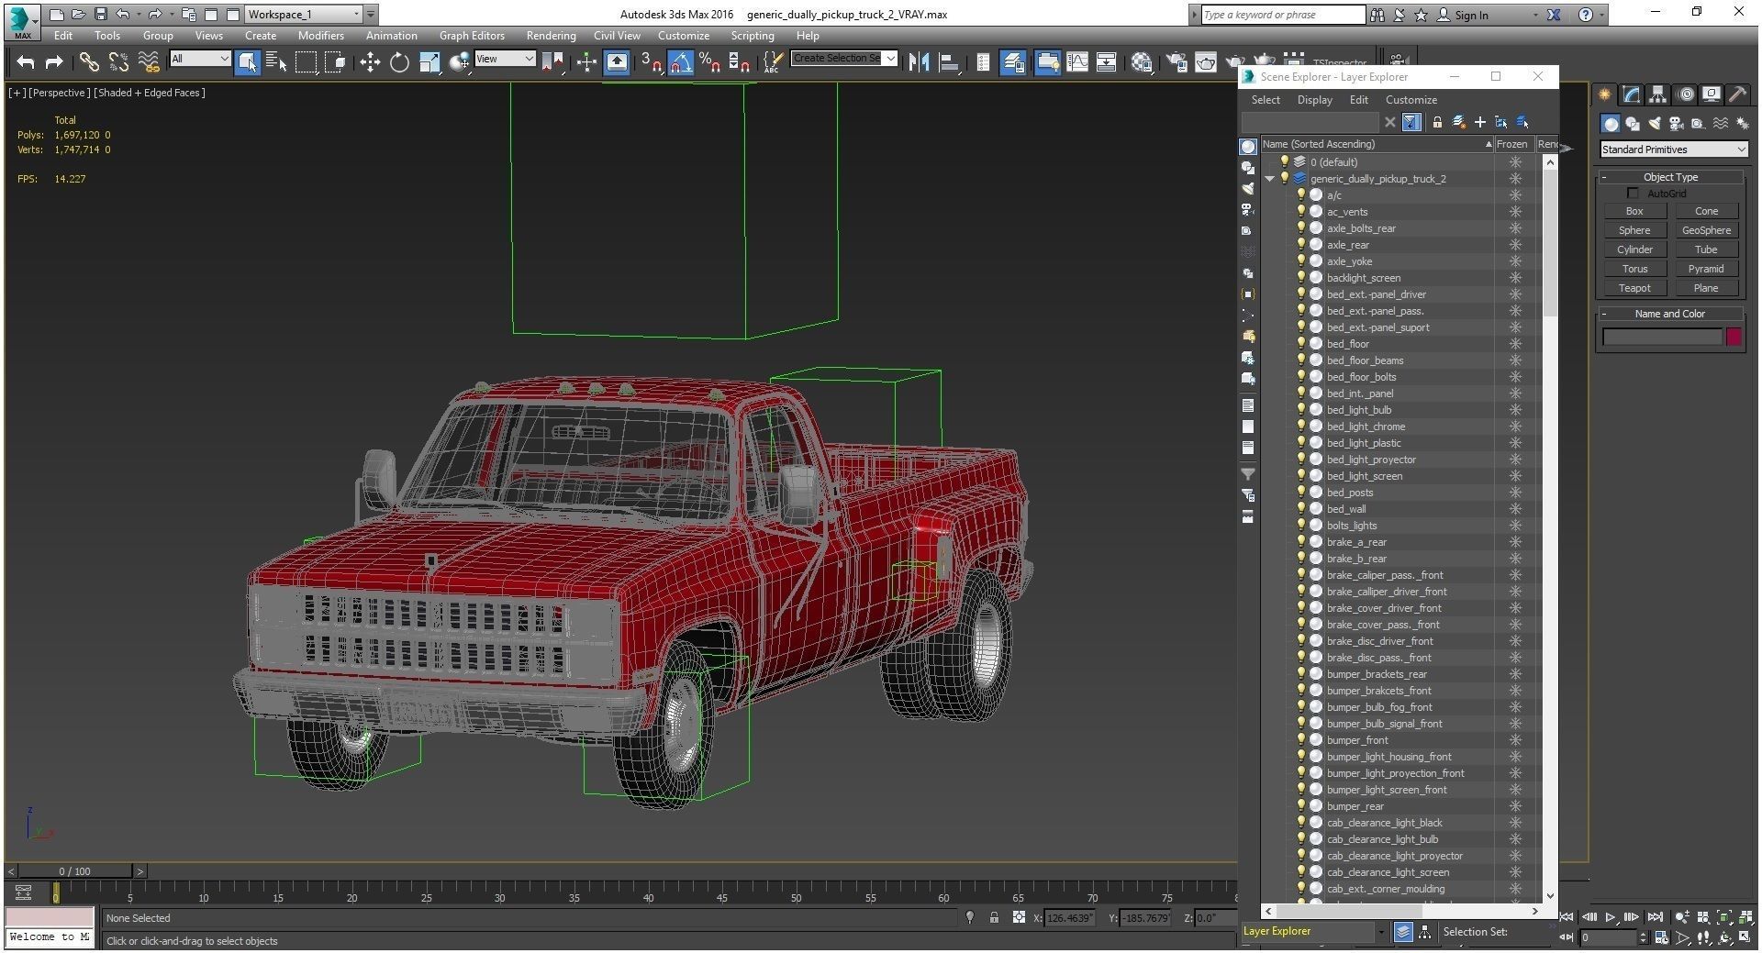The image size is (1762, 953).
Task: Click the GeoSphere primitive button
Action: point(1706,230)
